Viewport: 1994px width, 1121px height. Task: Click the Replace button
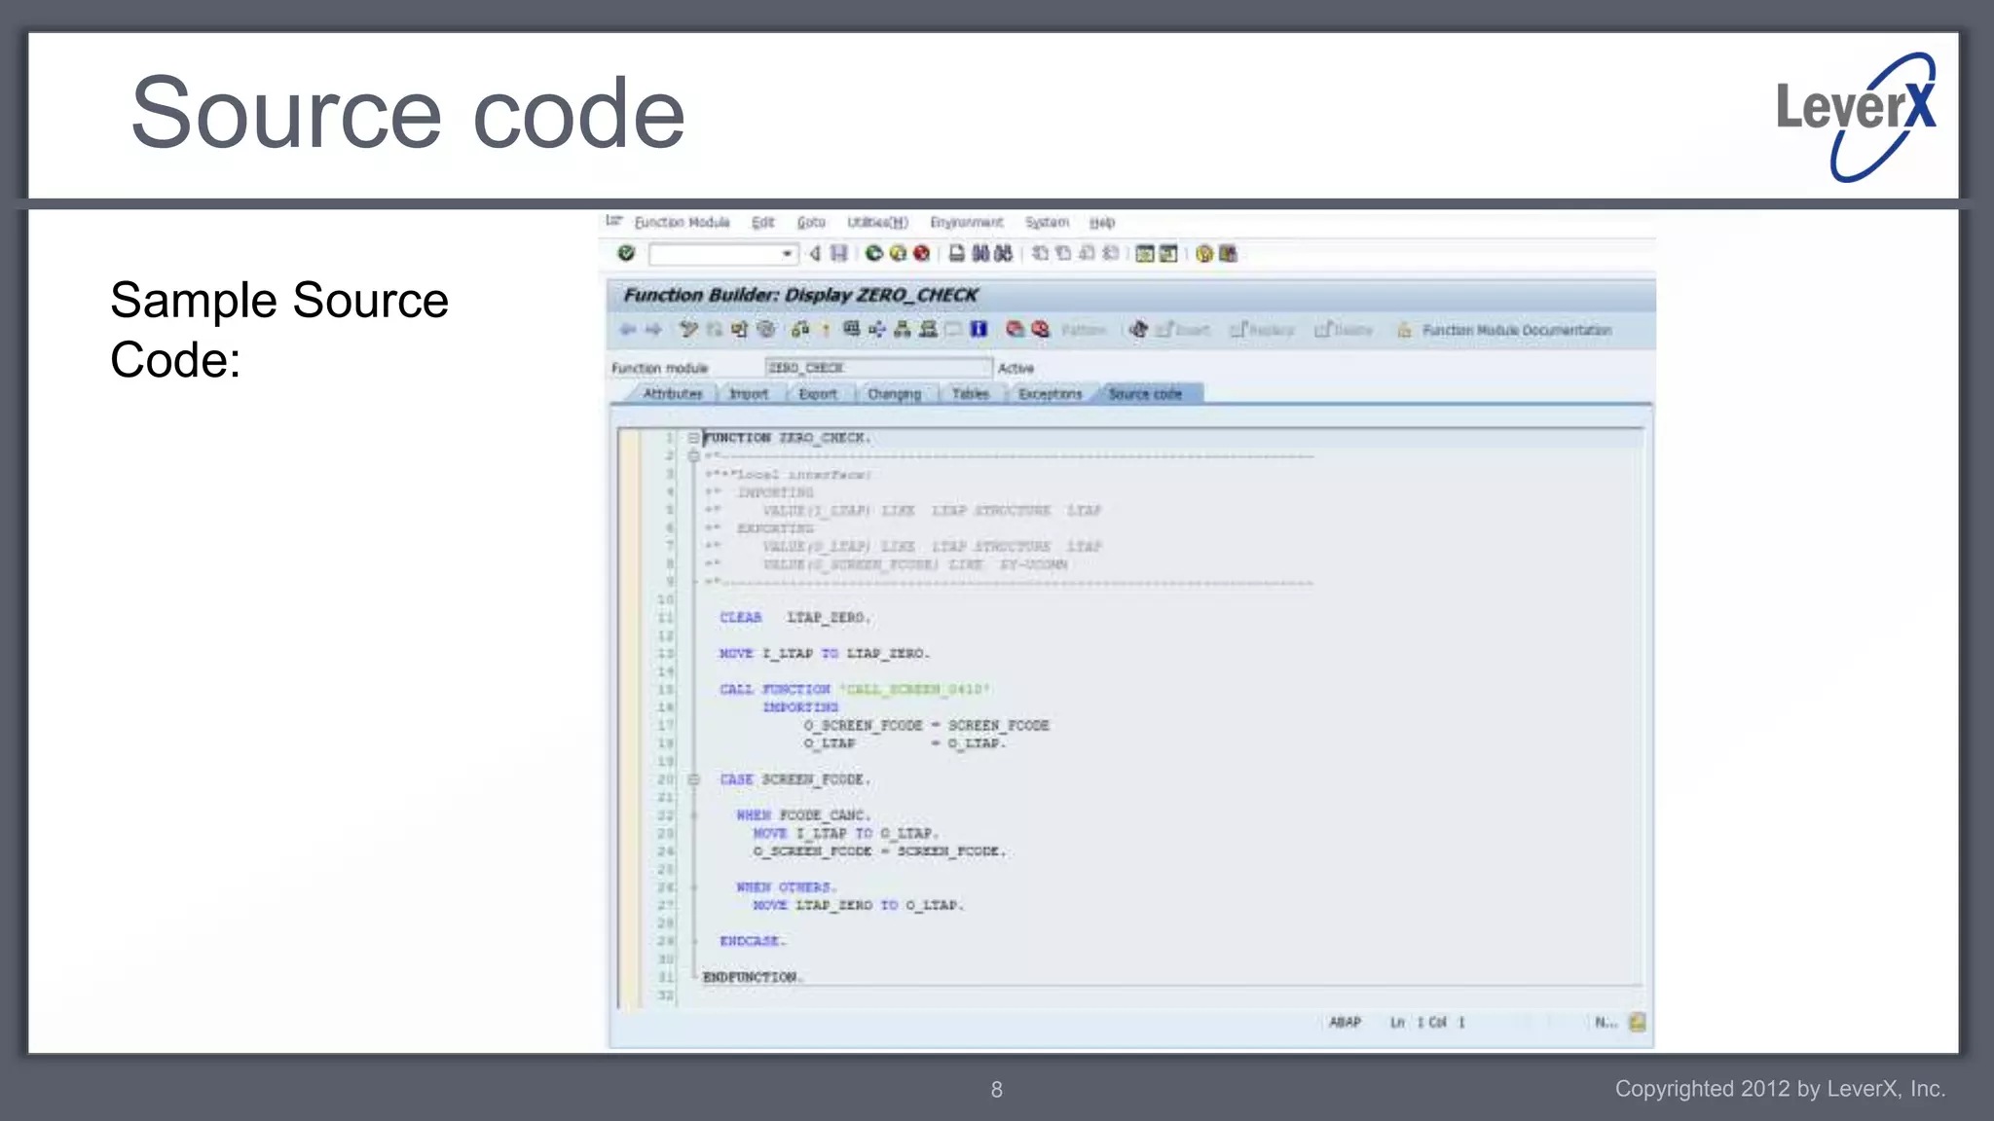(1262, 330)
